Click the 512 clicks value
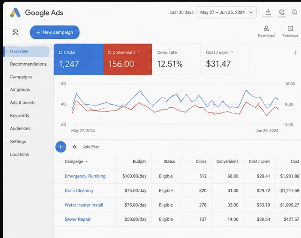The width and height of the screenshot is (301, 238). tap(203, 176)
